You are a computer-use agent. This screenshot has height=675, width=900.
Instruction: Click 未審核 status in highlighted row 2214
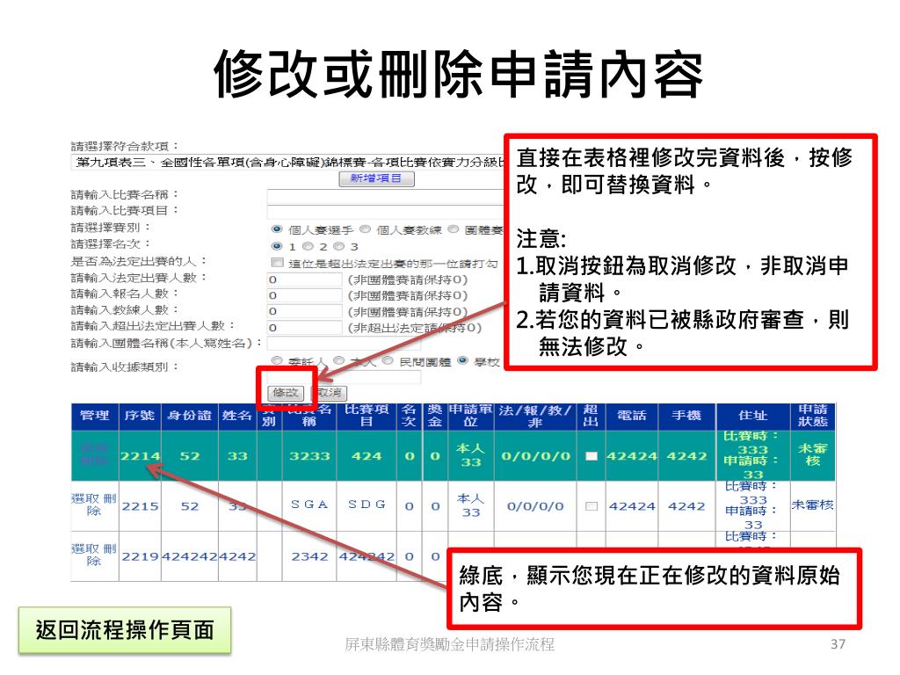pos(813,454)
